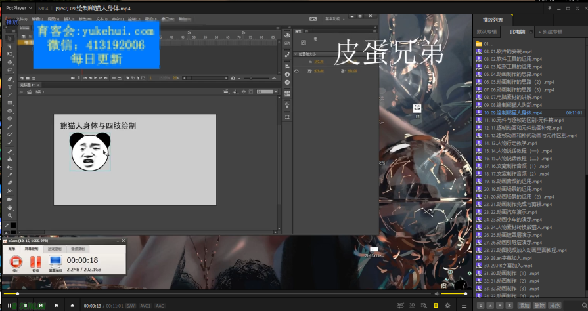The image size is (588, 311).
Task: Click the red stop button in oCam
Action: pyautogui.click(x=16, y=262)
